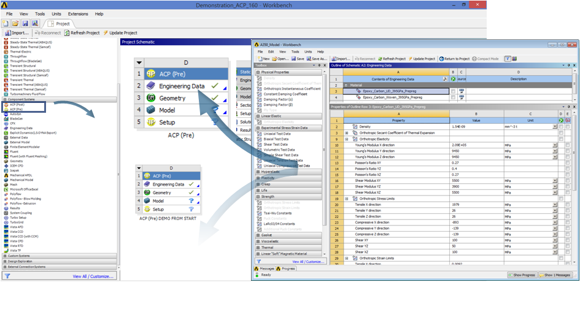This screenshot has height=315, width=580.
Task: Expand Custom Systems section in left toolbox
Action: click(5, 256)
